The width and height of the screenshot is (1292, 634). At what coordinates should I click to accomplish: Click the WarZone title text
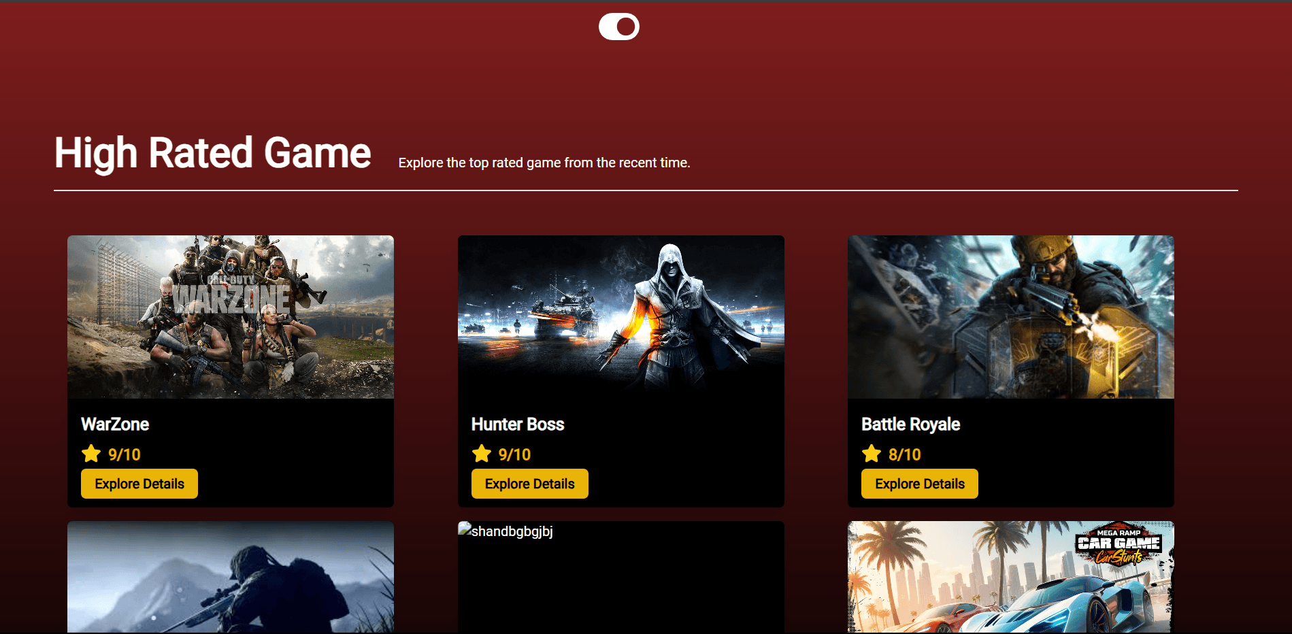pyautogui.click(x=115, y=424)
